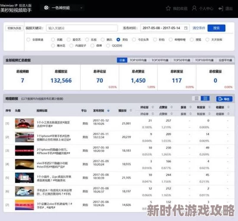Switch to the 全部平均量 tab
The height and width of the screenshot is (221, 238).
(225, 60)
